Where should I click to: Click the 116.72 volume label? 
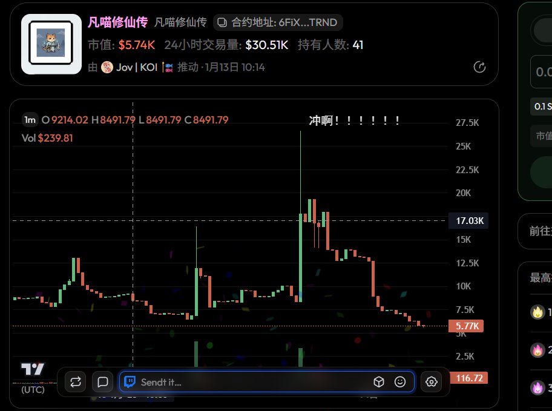[x=469, y=378]
